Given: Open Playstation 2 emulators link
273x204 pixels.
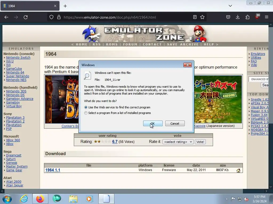Looking at the screenshot, I should pyautogui.click(x=15, y=121).
